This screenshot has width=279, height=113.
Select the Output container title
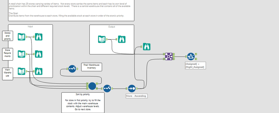tap(112, 27)
